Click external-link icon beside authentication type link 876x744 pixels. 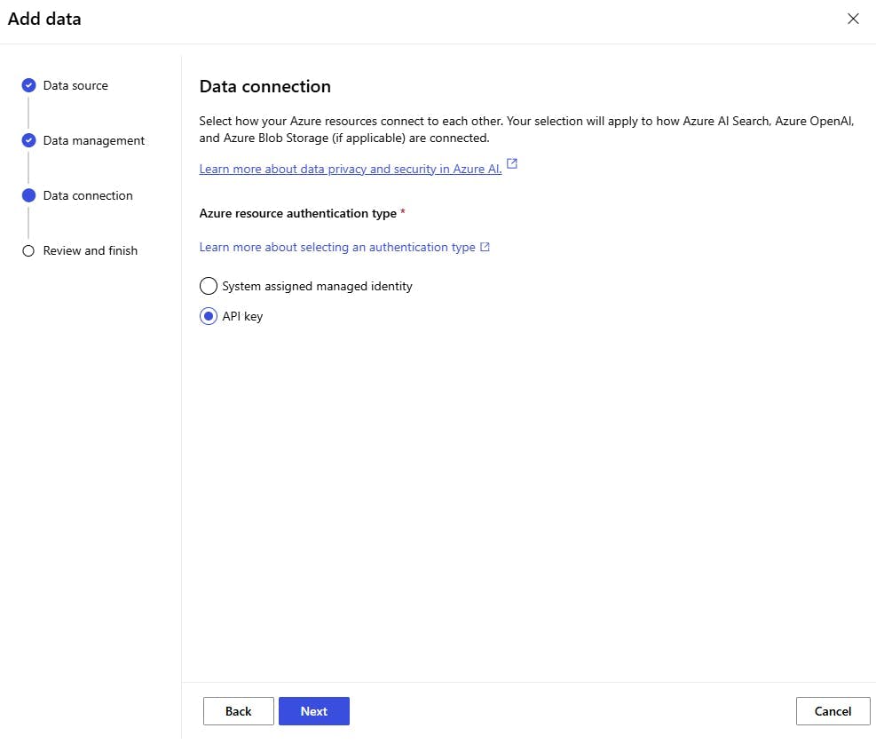(x=485, y=247)
